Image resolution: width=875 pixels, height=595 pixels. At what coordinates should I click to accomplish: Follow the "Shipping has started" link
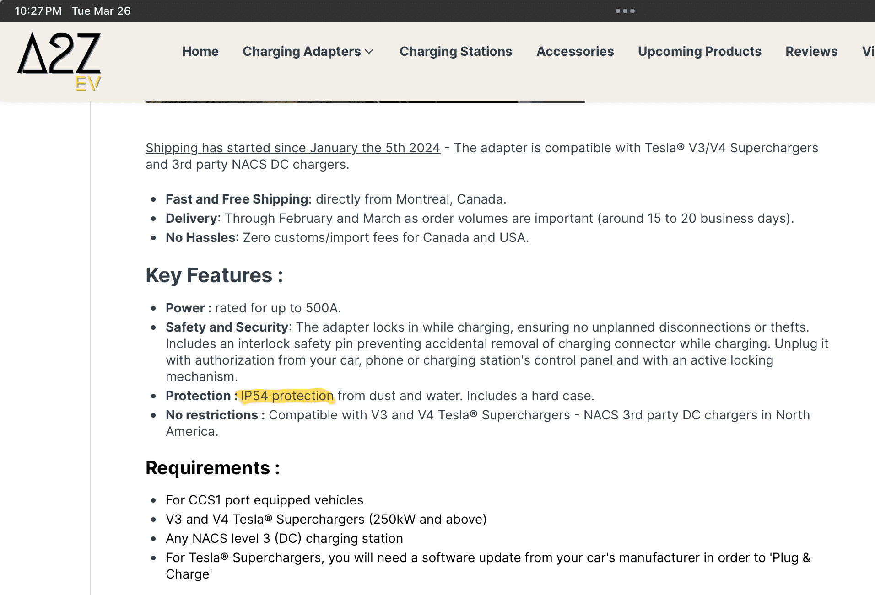(293, 148)
